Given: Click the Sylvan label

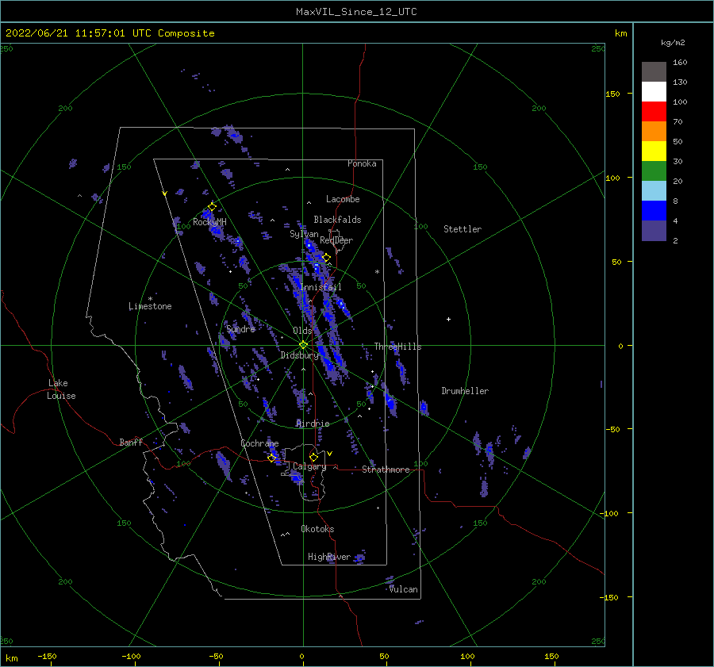Looking at the screenshot, I should pos(304,234).
